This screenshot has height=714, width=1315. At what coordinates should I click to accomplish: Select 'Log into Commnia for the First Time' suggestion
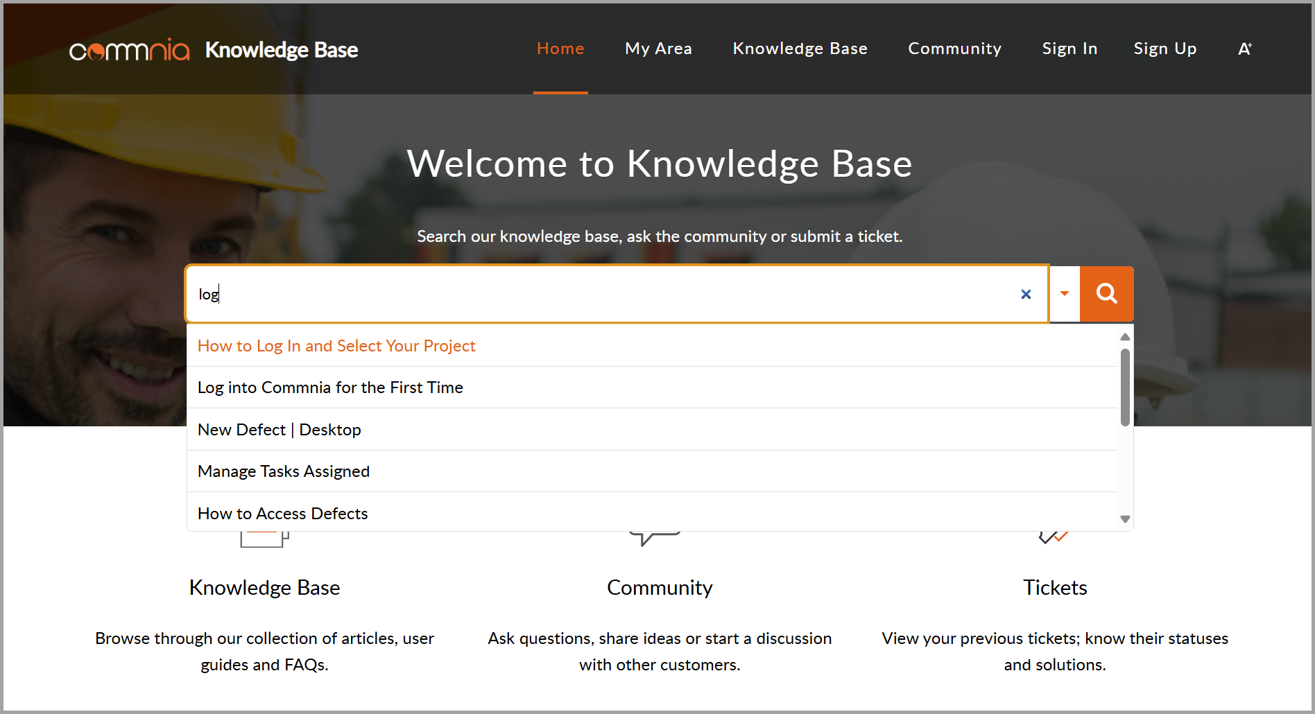tap(652, 388)
